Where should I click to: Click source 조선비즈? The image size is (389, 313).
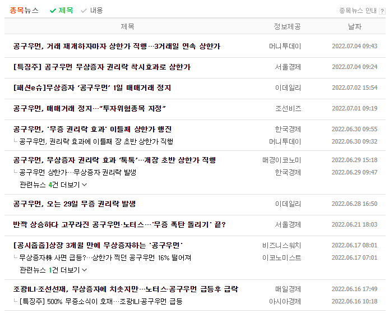point(288,108)
